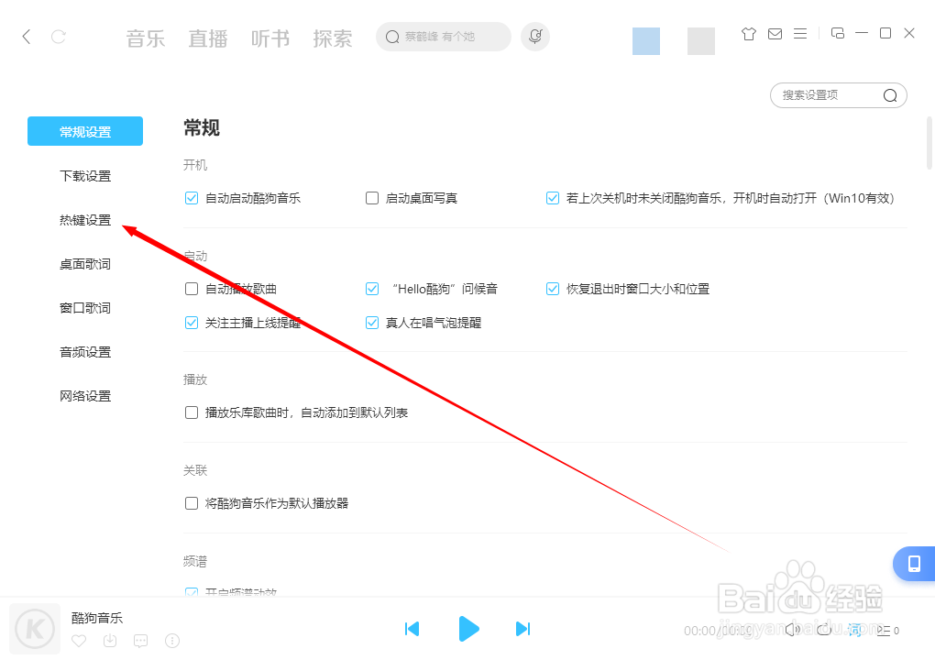Open 音频设置 section

click(x=85, y=352)
